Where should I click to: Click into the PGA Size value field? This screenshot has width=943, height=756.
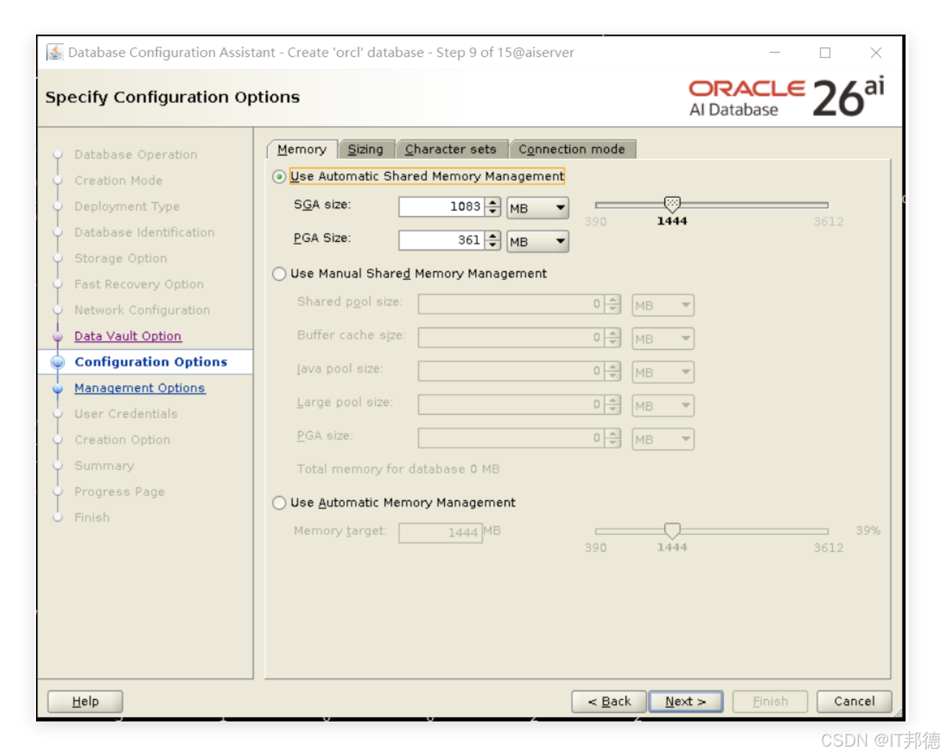coord(441,240)
